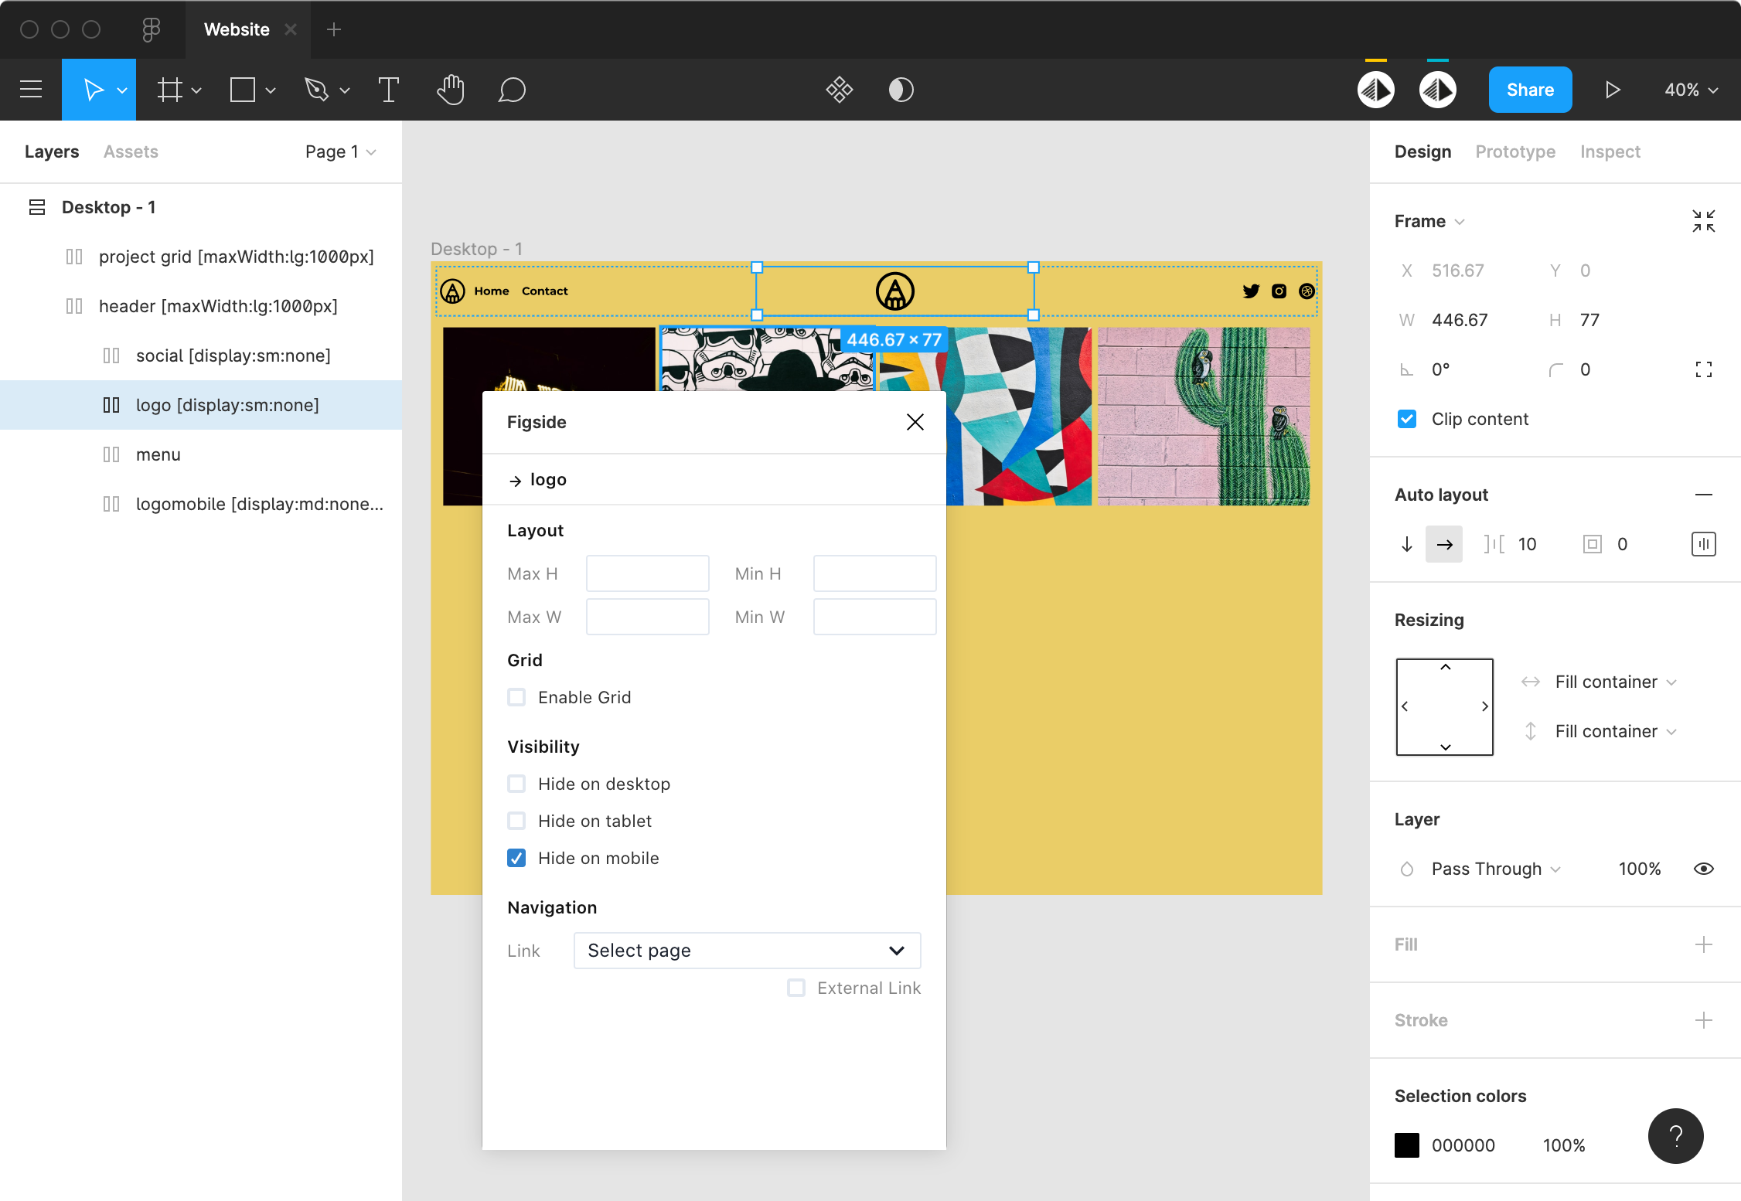Add a stroke with plus icon
The image size is (1741, 1201).
1704,1020
